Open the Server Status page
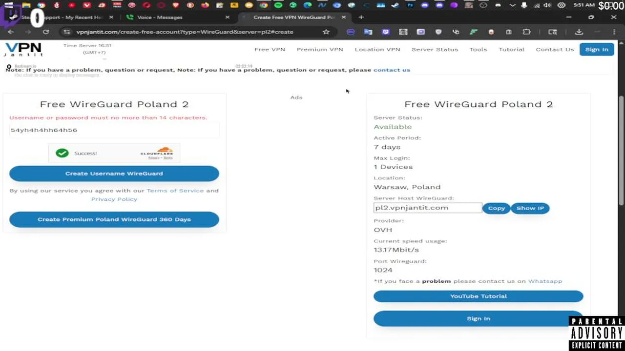This screenshot has width=625, height=351. pyautogui.click(x=435, y=49)
